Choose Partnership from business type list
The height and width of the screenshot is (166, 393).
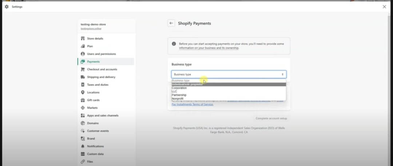coord(229,95)
